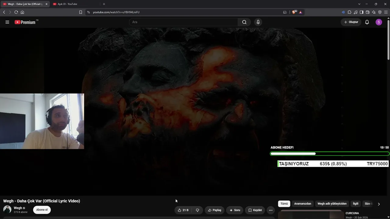Share the video with Paylaş
390x219 pixels.
(x=214, y=210)
